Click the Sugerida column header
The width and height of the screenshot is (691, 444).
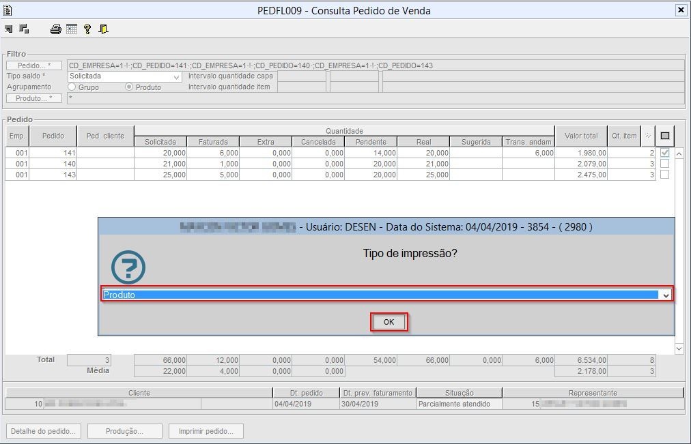(x=476, y=142)
